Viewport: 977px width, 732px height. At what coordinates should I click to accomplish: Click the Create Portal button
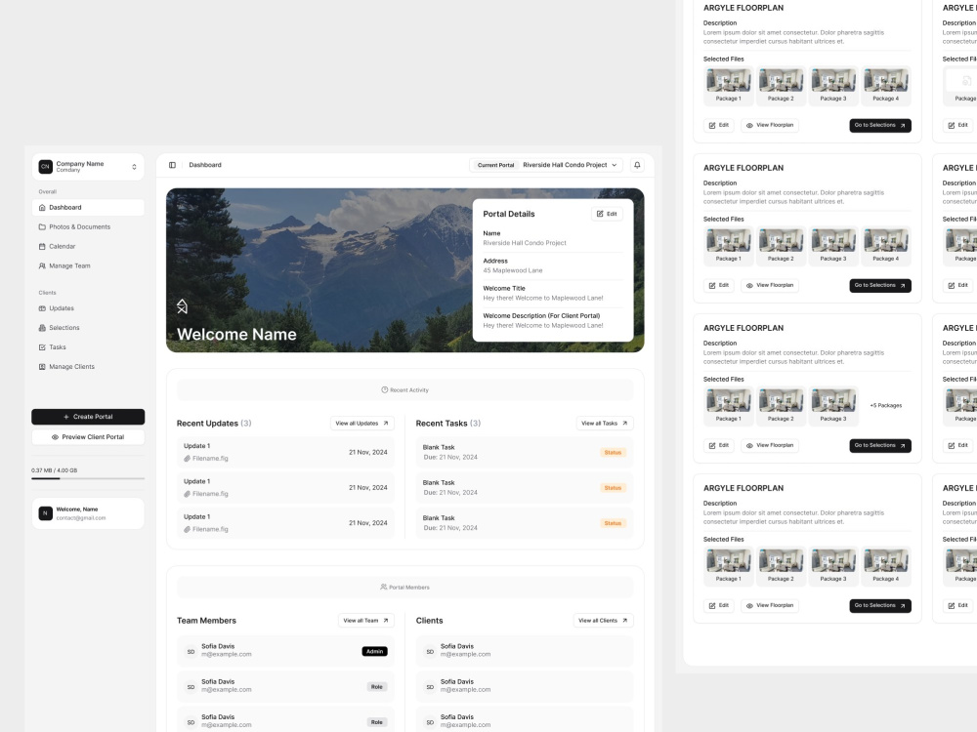point(88,417)
